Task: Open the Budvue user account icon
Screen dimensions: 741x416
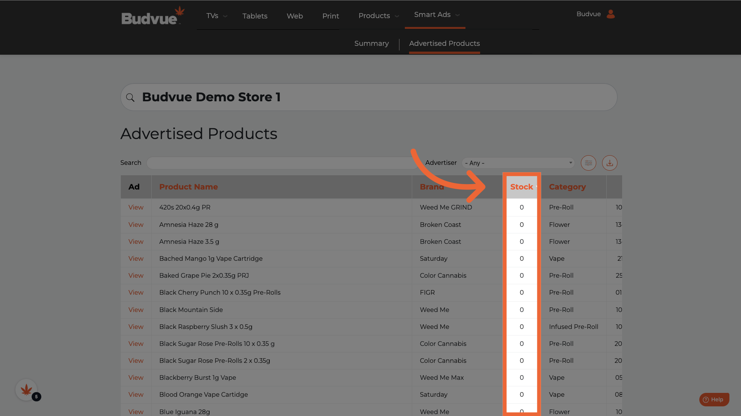Action: click(611, 14)
